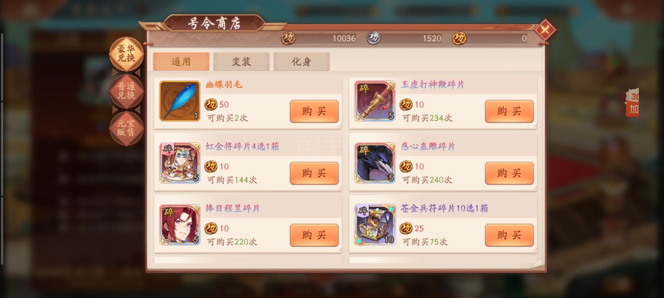Click the silver 功 currency icon
664x298 pixels.
(x=374, y=38)
